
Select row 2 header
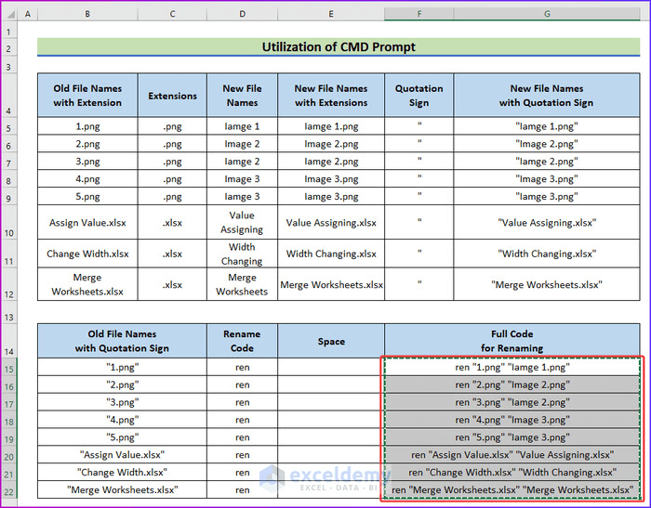[x=9, y=48]
